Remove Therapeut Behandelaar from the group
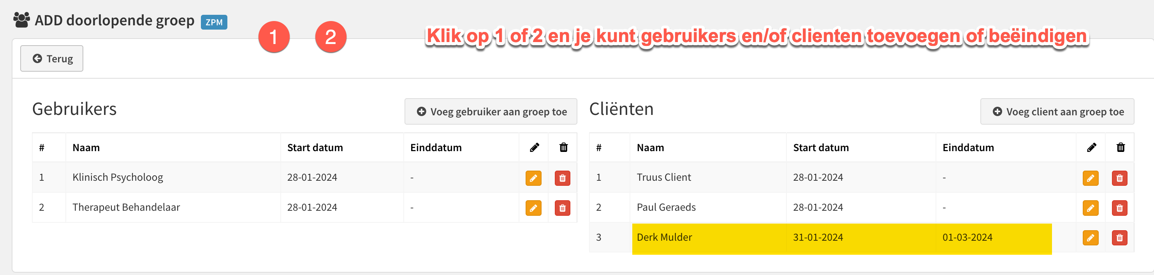Image resolution: width=1154 pixels, height=275 pixels. (x=562, y=208)
